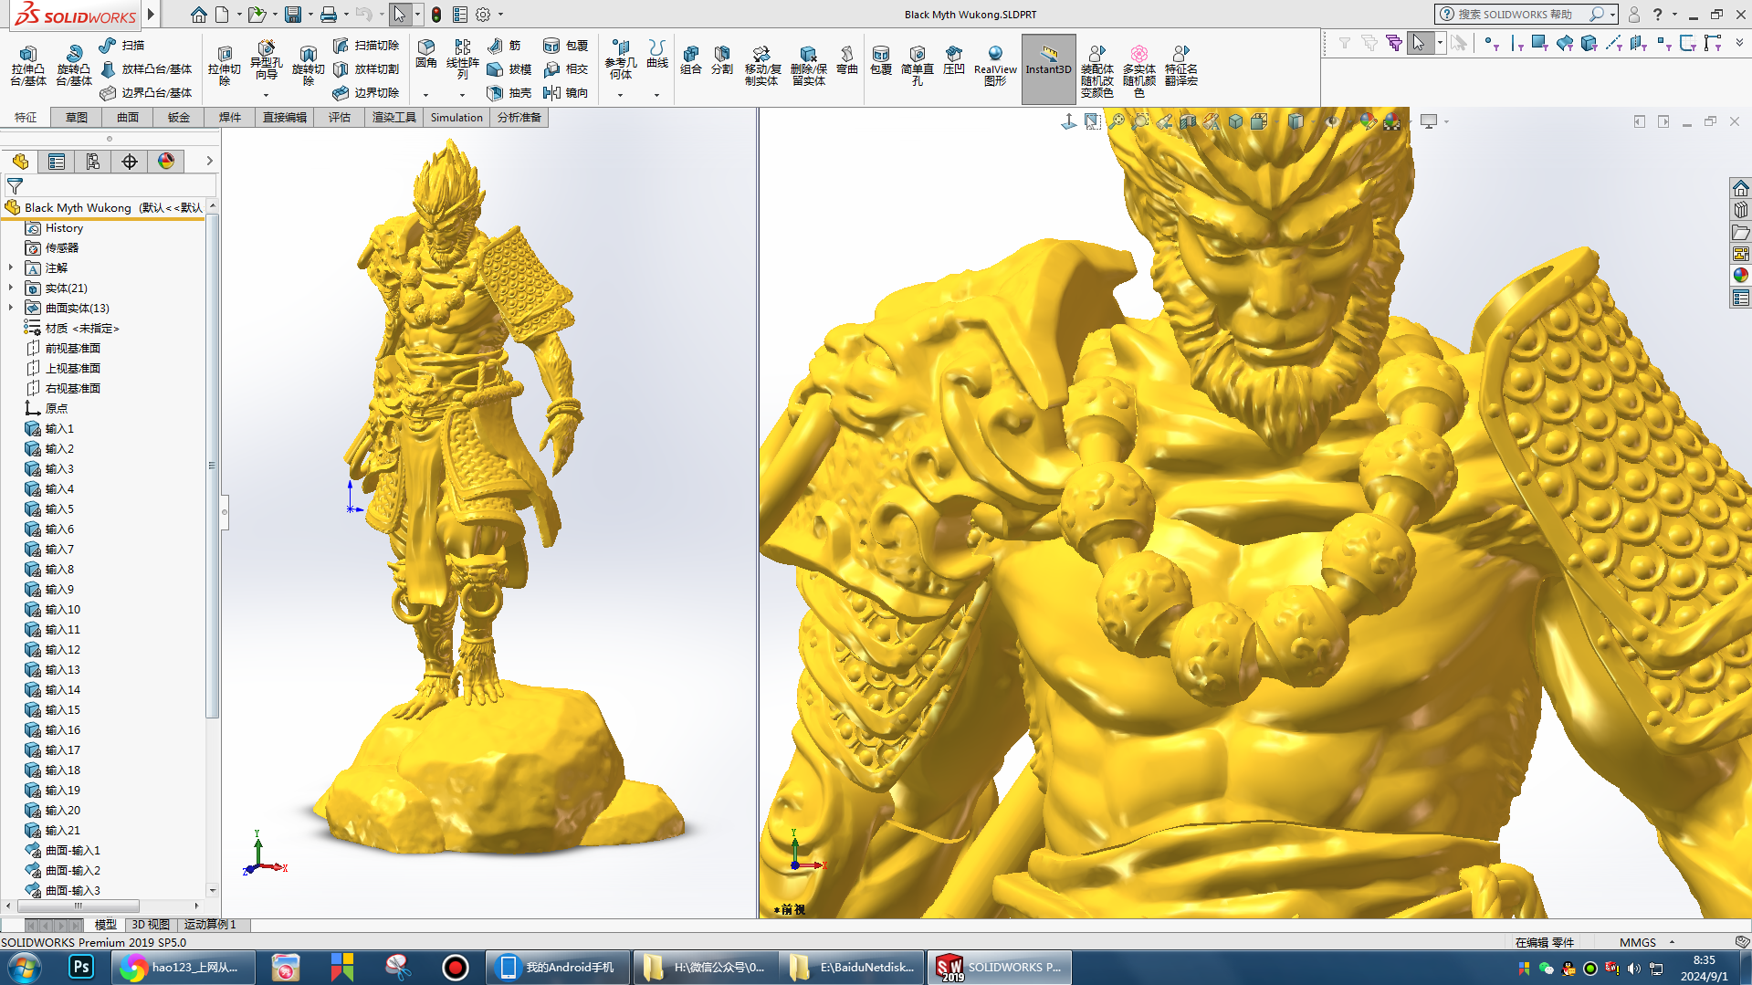Viewport: 1752px width, 985px height.
Task: Click the 前视基准面 front plane
Action: (x=62, y=349)
